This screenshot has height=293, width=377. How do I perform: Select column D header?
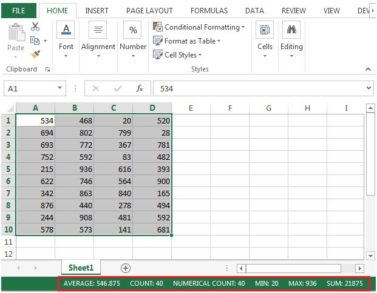click(x=152, y=108)
